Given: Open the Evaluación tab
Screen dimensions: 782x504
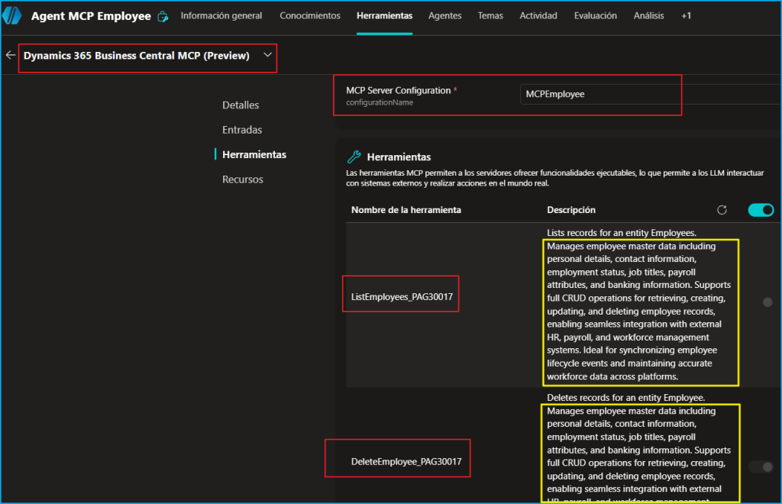Looking at the screenshot, I should tap(595, 16).
